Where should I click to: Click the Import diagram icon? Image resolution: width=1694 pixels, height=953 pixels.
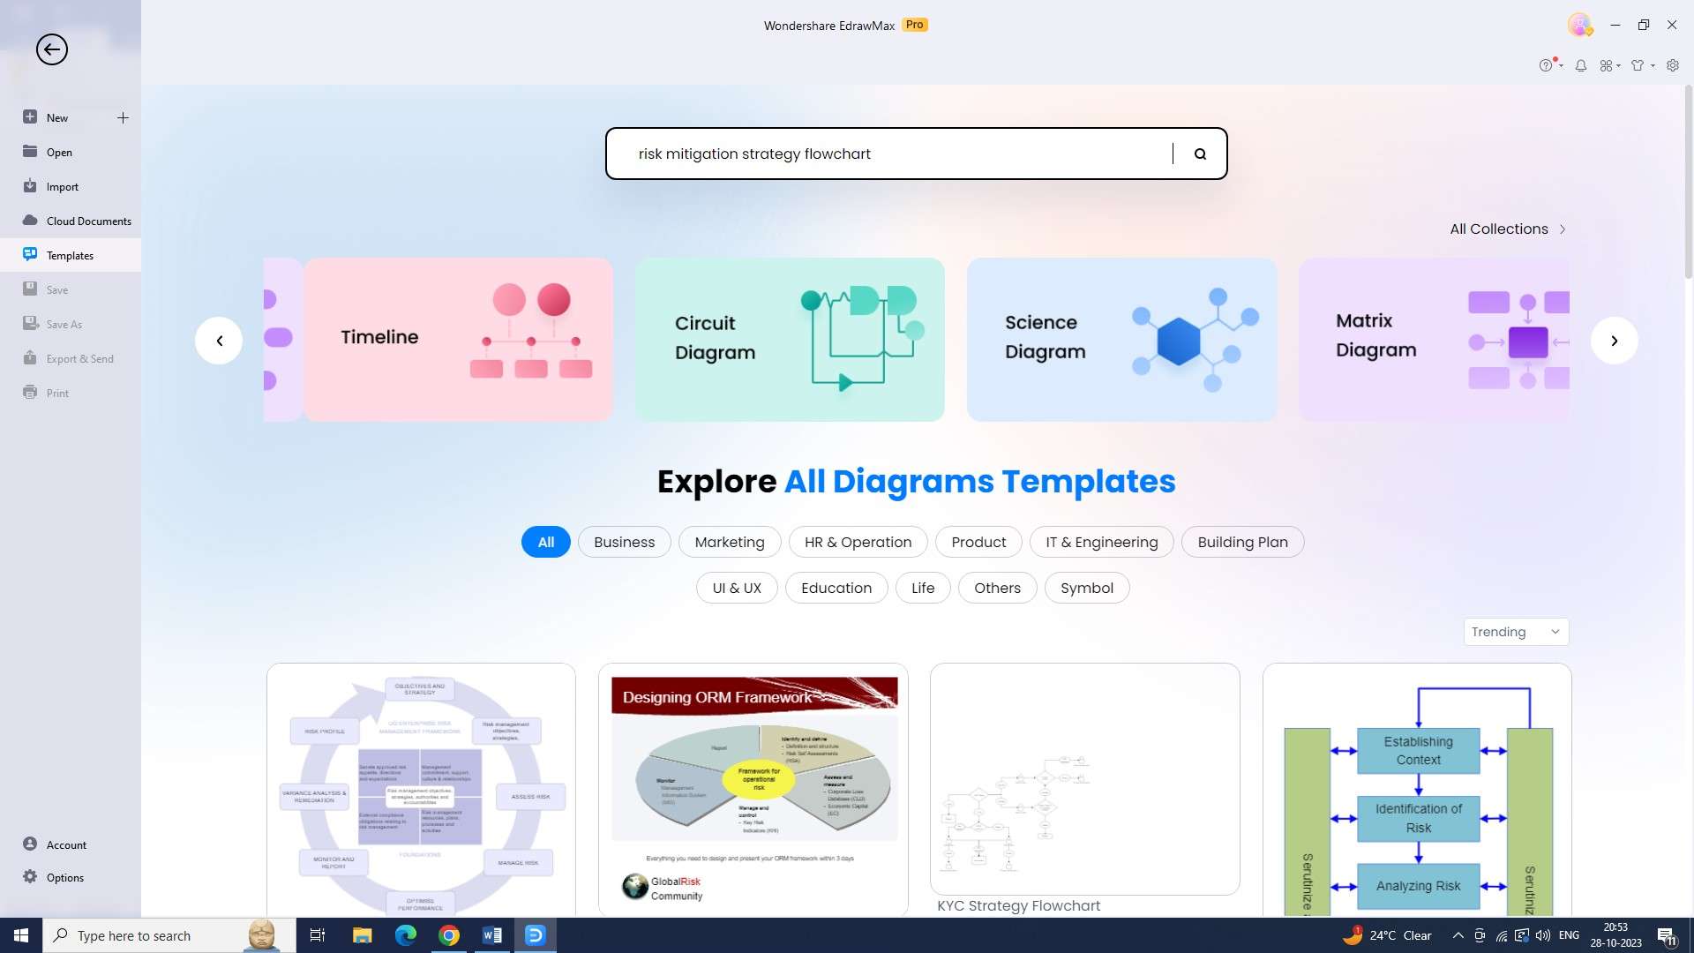[x=30, y=186]
